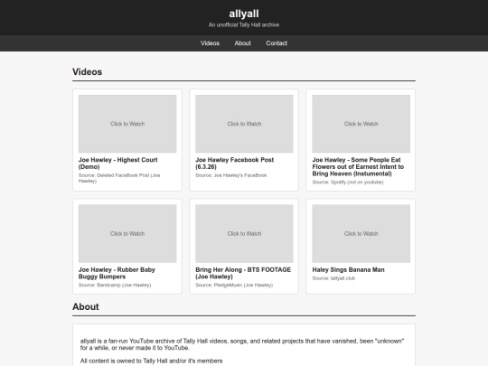Screen dimensions: 488x366
Task: Click the title 'Bring Her Along - BTS FOOTAGE'
Action: [243, 273]
